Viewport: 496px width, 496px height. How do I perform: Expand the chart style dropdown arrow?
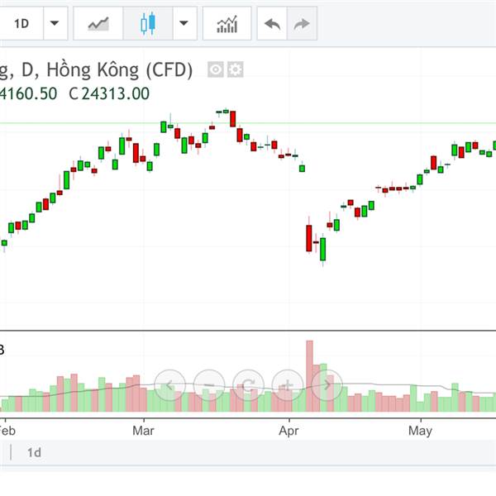(x=184, y=23)
